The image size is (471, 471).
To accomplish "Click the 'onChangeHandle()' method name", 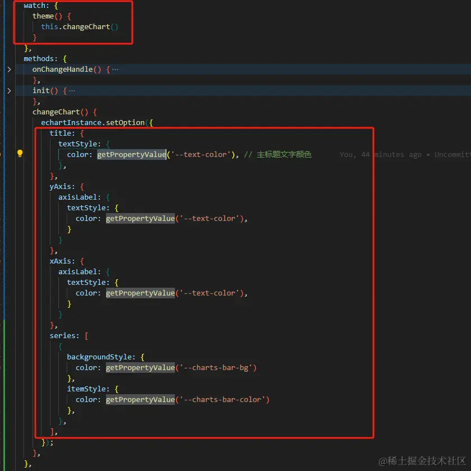I will coord(67,70).
